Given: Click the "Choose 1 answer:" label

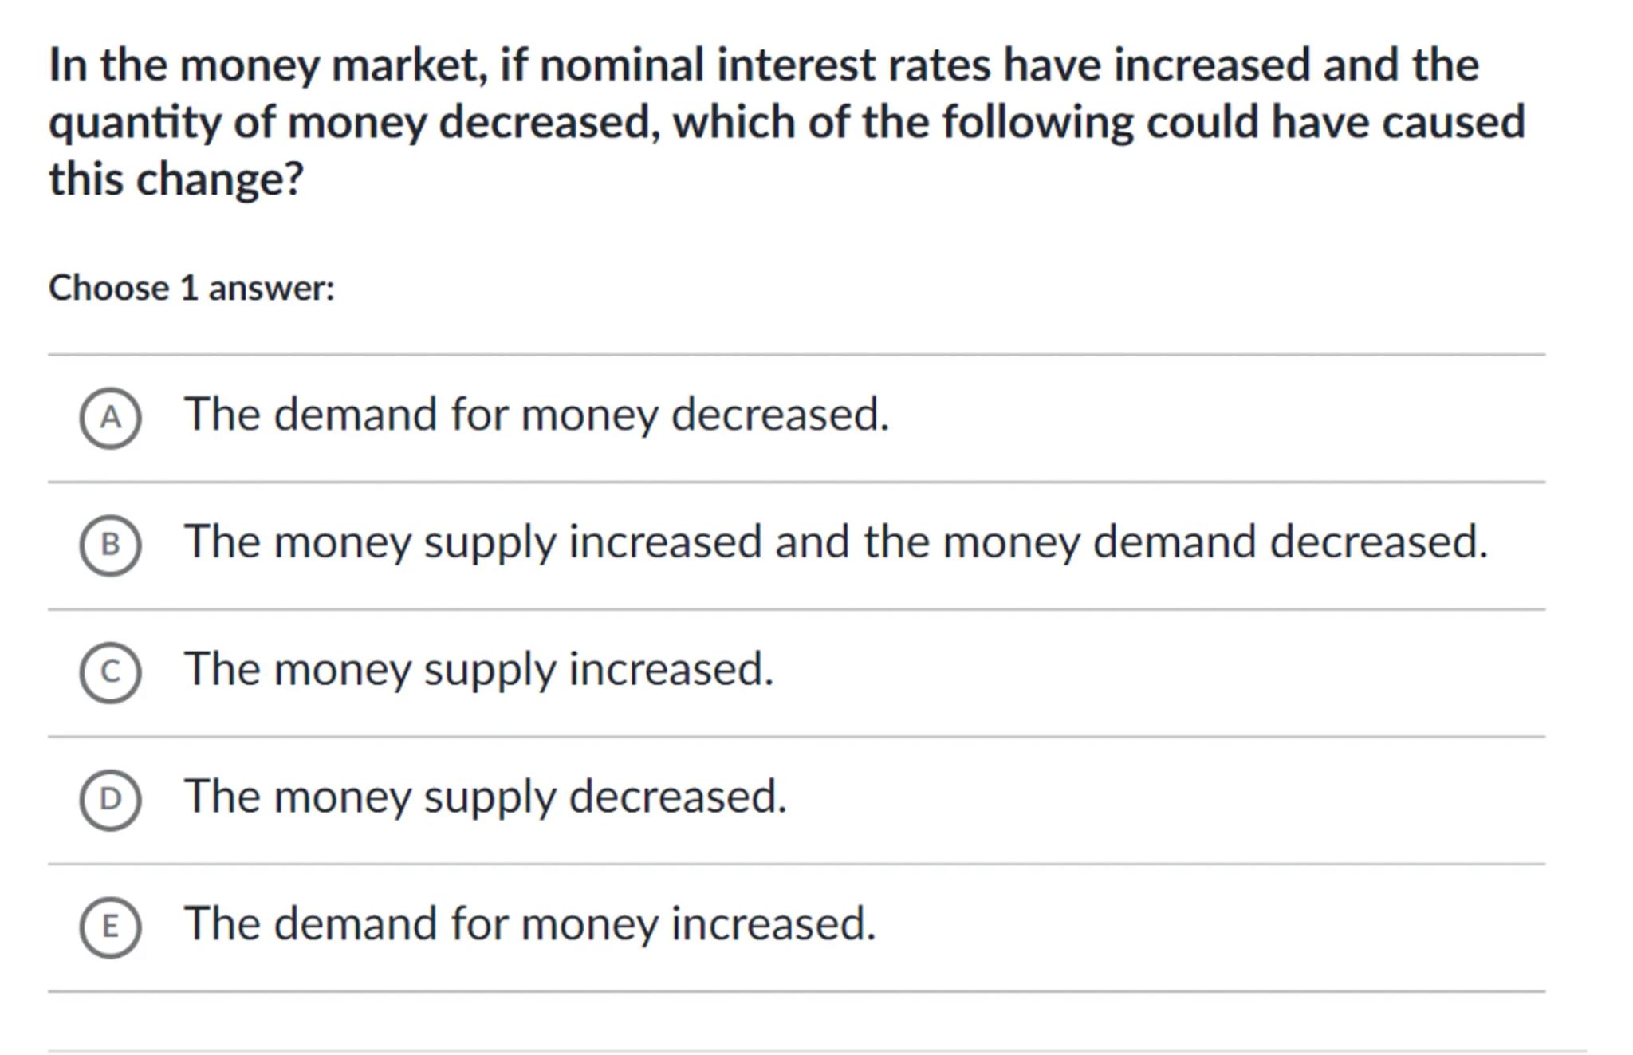Looking at the screenshot, I should [191, 288].
